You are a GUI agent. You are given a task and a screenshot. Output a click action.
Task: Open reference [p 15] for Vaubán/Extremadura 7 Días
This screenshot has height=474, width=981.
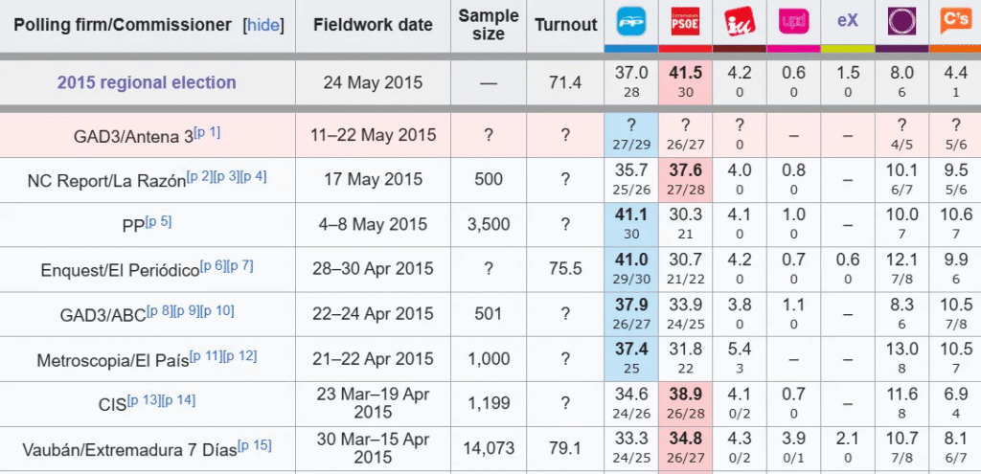[254, 443]
